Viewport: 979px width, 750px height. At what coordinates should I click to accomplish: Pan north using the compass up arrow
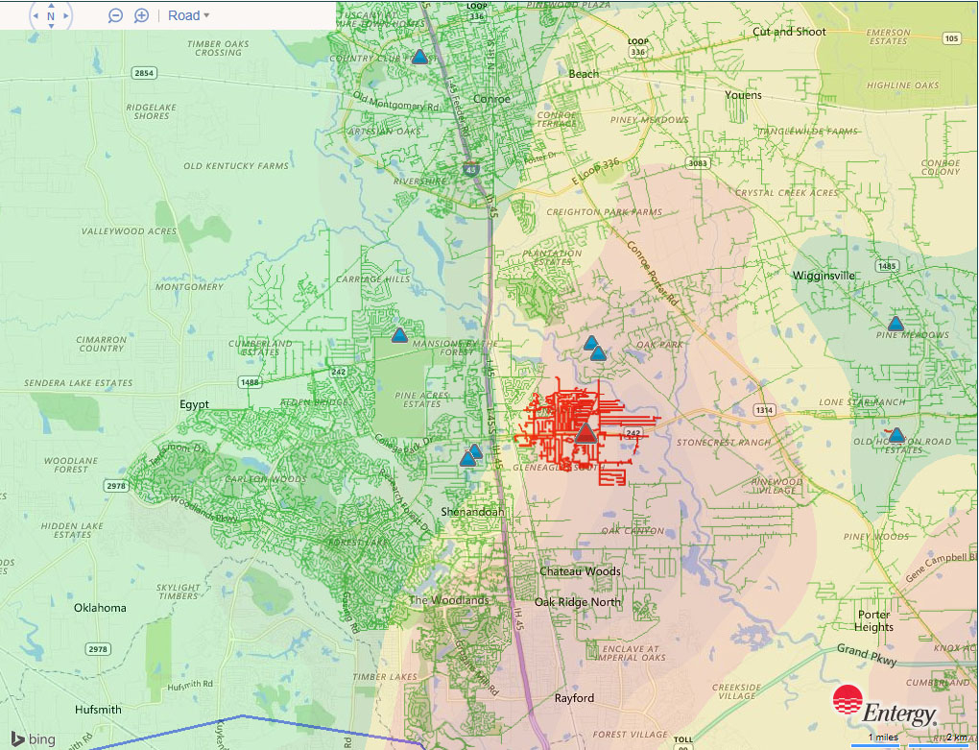tap(51, 3)
